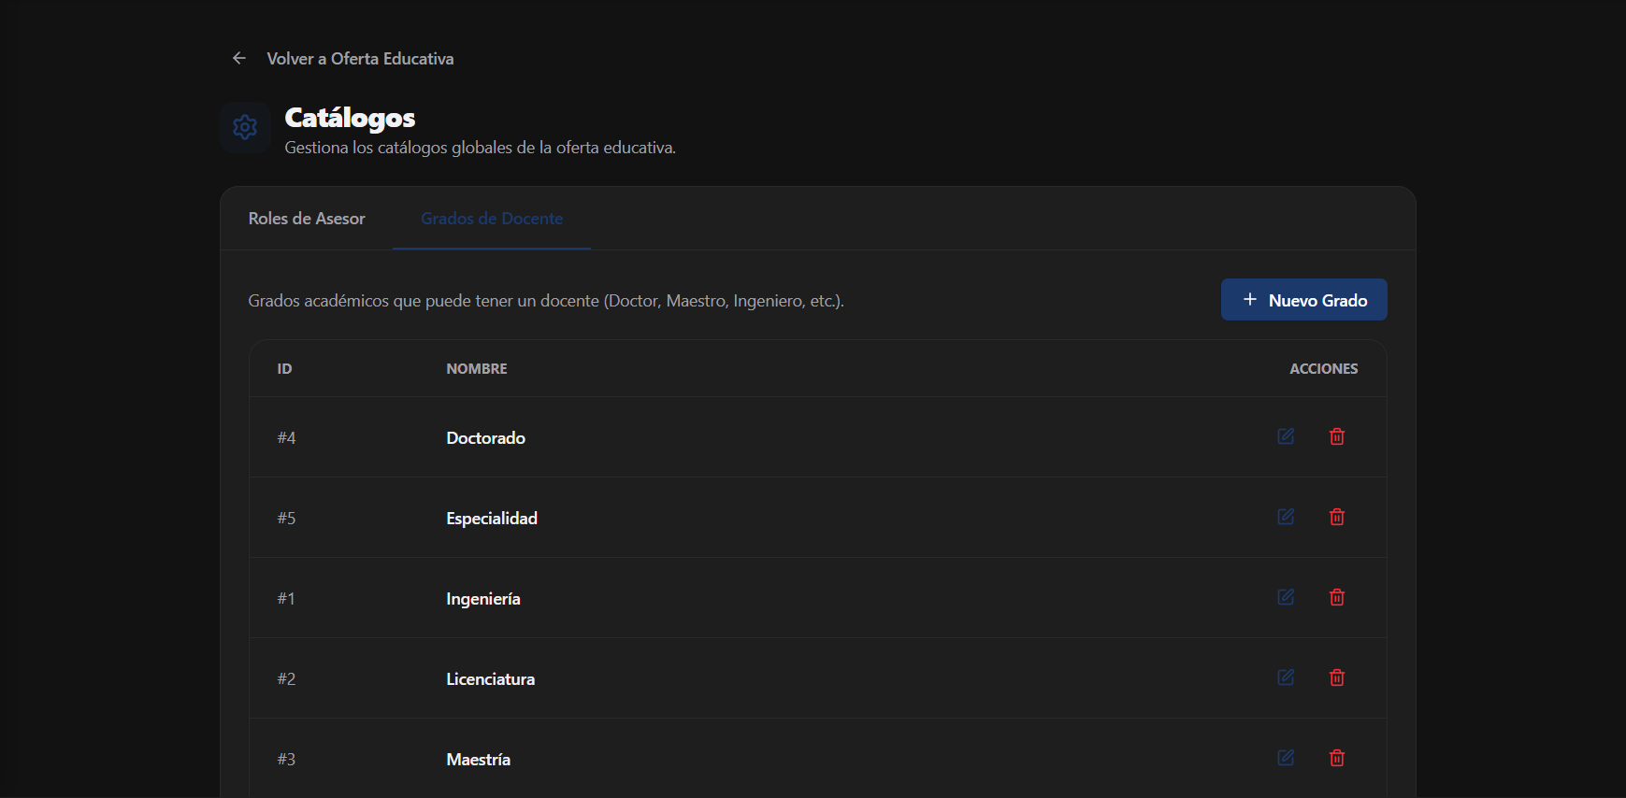This screenshot has width=1626, height=798.
Task: Click the back arrow icon
Action: pyautogui.click(x=239, y=58)
